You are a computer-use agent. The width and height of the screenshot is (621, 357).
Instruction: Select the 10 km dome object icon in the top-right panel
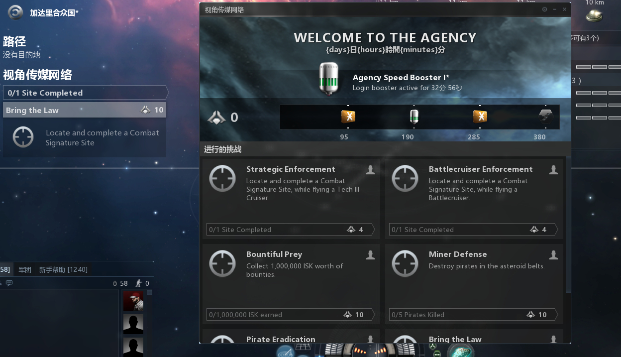pos(594,16)
